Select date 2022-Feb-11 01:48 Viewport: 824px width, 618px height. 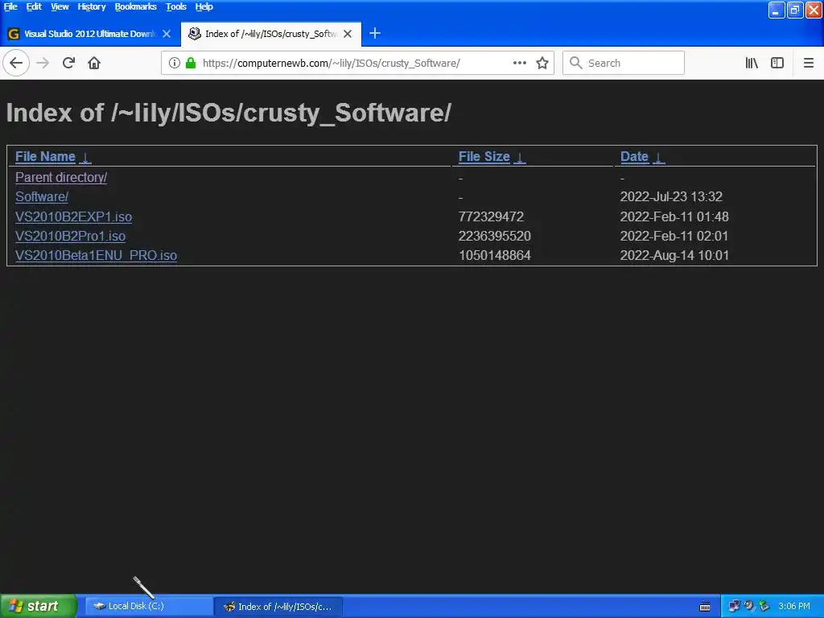tap(674, 217)
